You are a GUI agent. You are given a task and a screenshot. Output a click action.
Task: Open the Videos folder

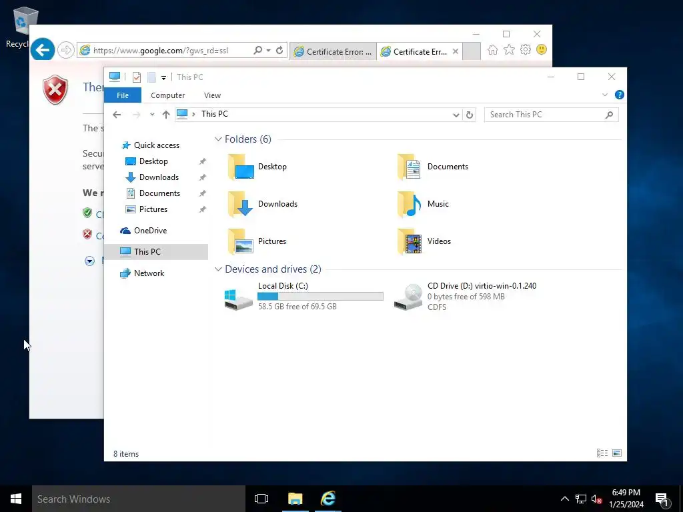tap(424, 241)
